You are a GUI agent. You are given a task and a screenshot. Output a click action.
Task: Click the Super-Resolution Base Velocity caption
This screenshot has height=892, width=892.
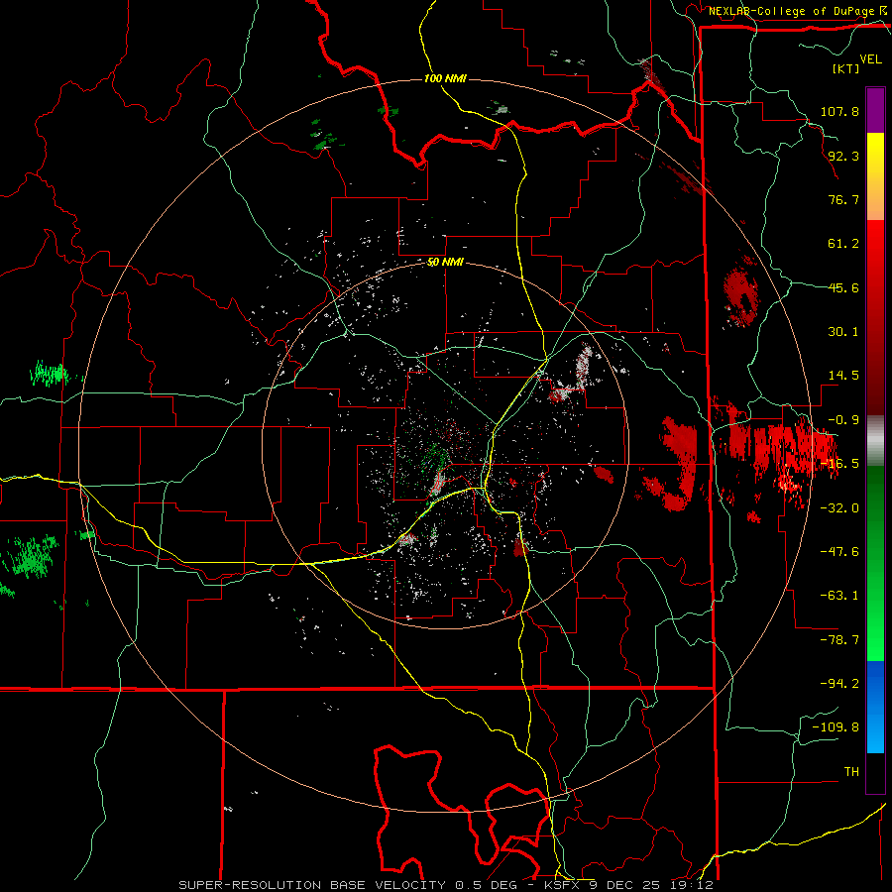(445, 885)
